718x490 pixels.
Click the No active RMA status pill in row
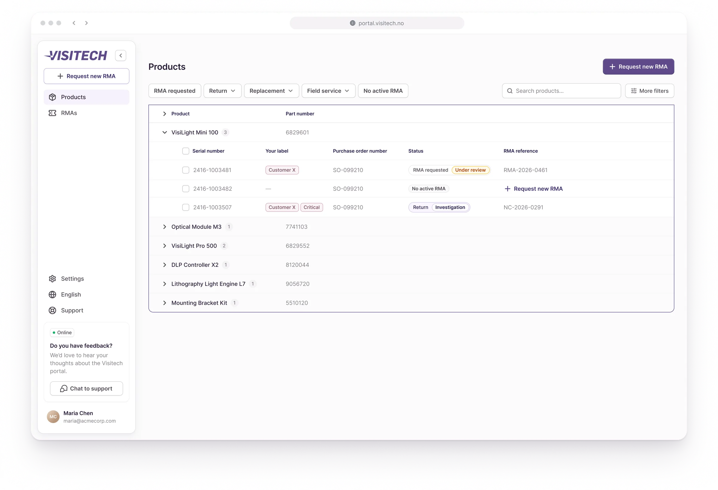[x=428, y=189]
